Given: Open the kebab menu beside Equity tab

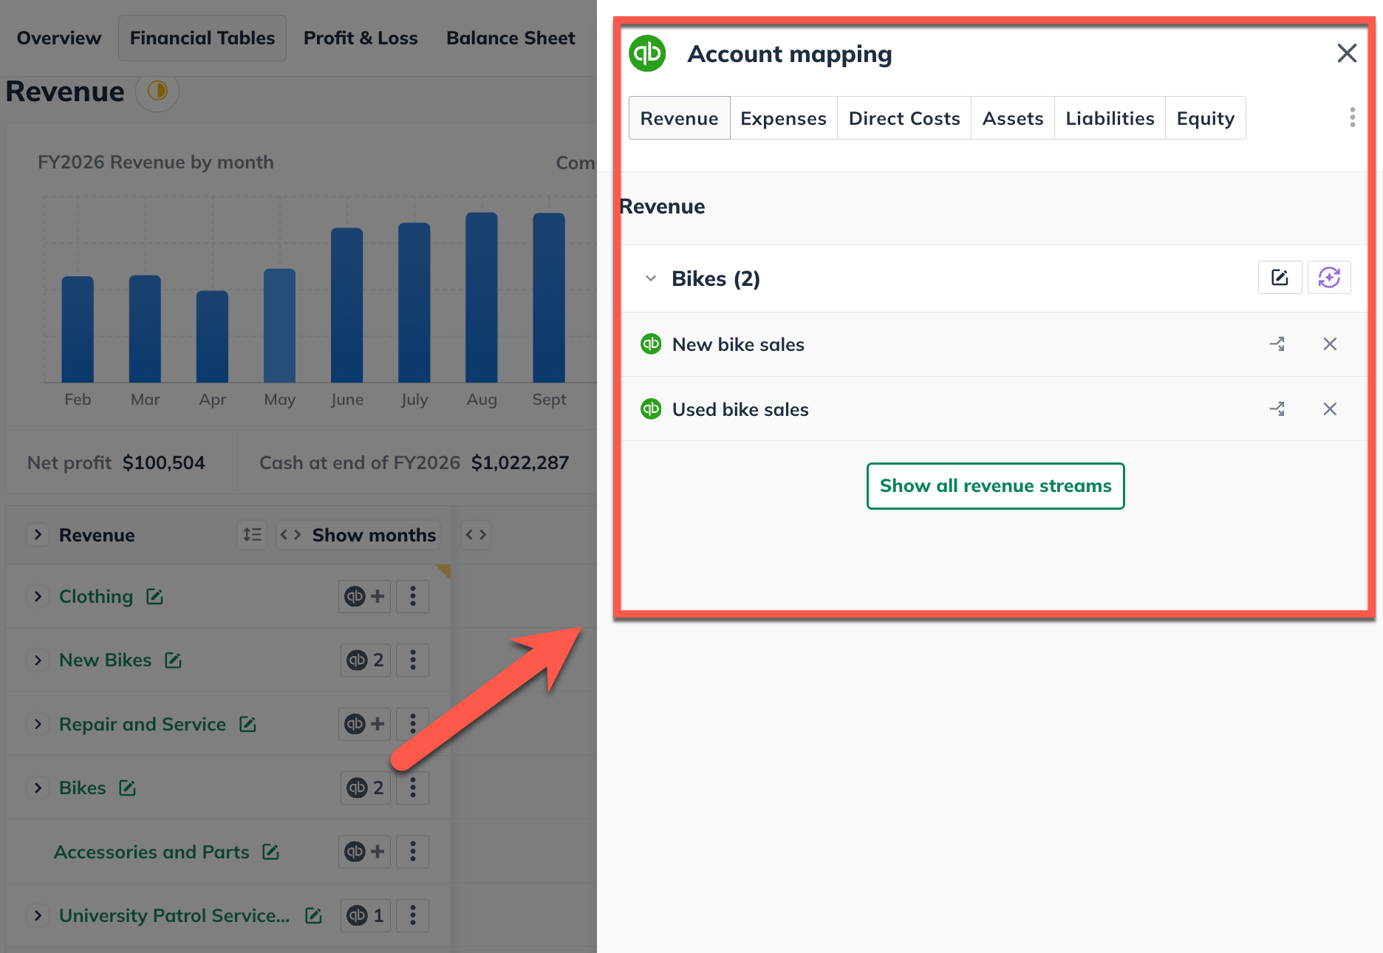Looking at the screenshot, I should click(x=1352, y=117).
